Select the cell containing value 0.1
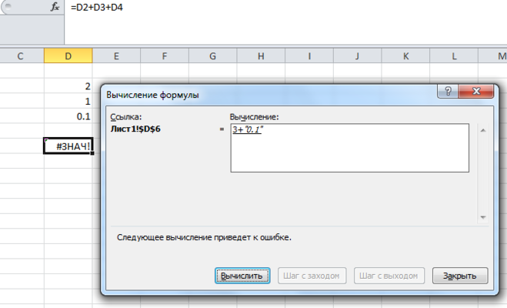This screenshot has width=507, height=308. coord(68,115)
